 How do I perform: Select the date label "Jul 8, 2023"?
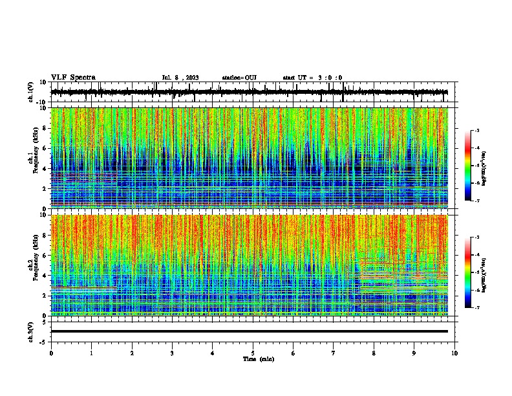[180, 78]
